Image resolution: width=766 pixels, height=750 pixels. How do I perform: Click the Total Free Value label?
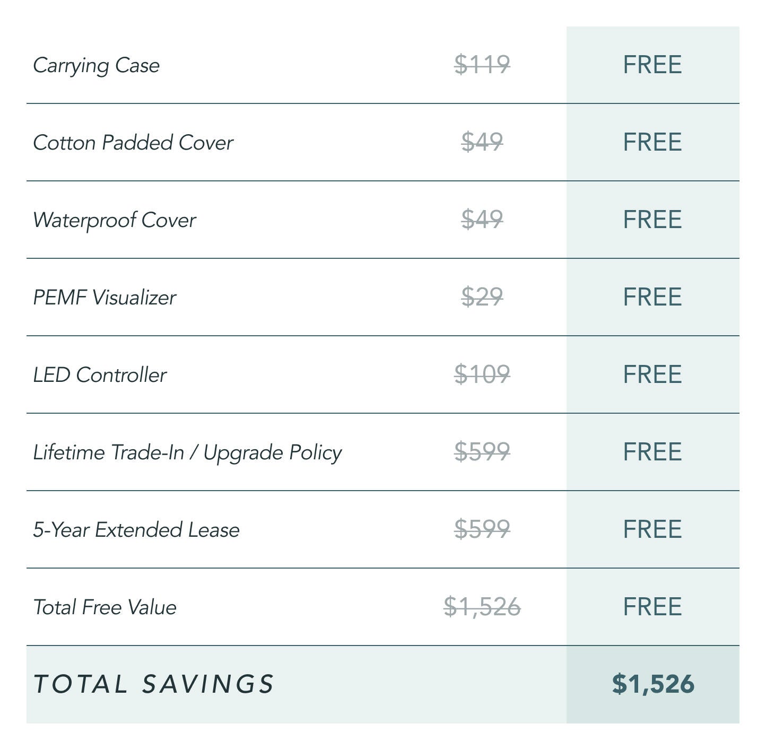click(x=105, y=607)
